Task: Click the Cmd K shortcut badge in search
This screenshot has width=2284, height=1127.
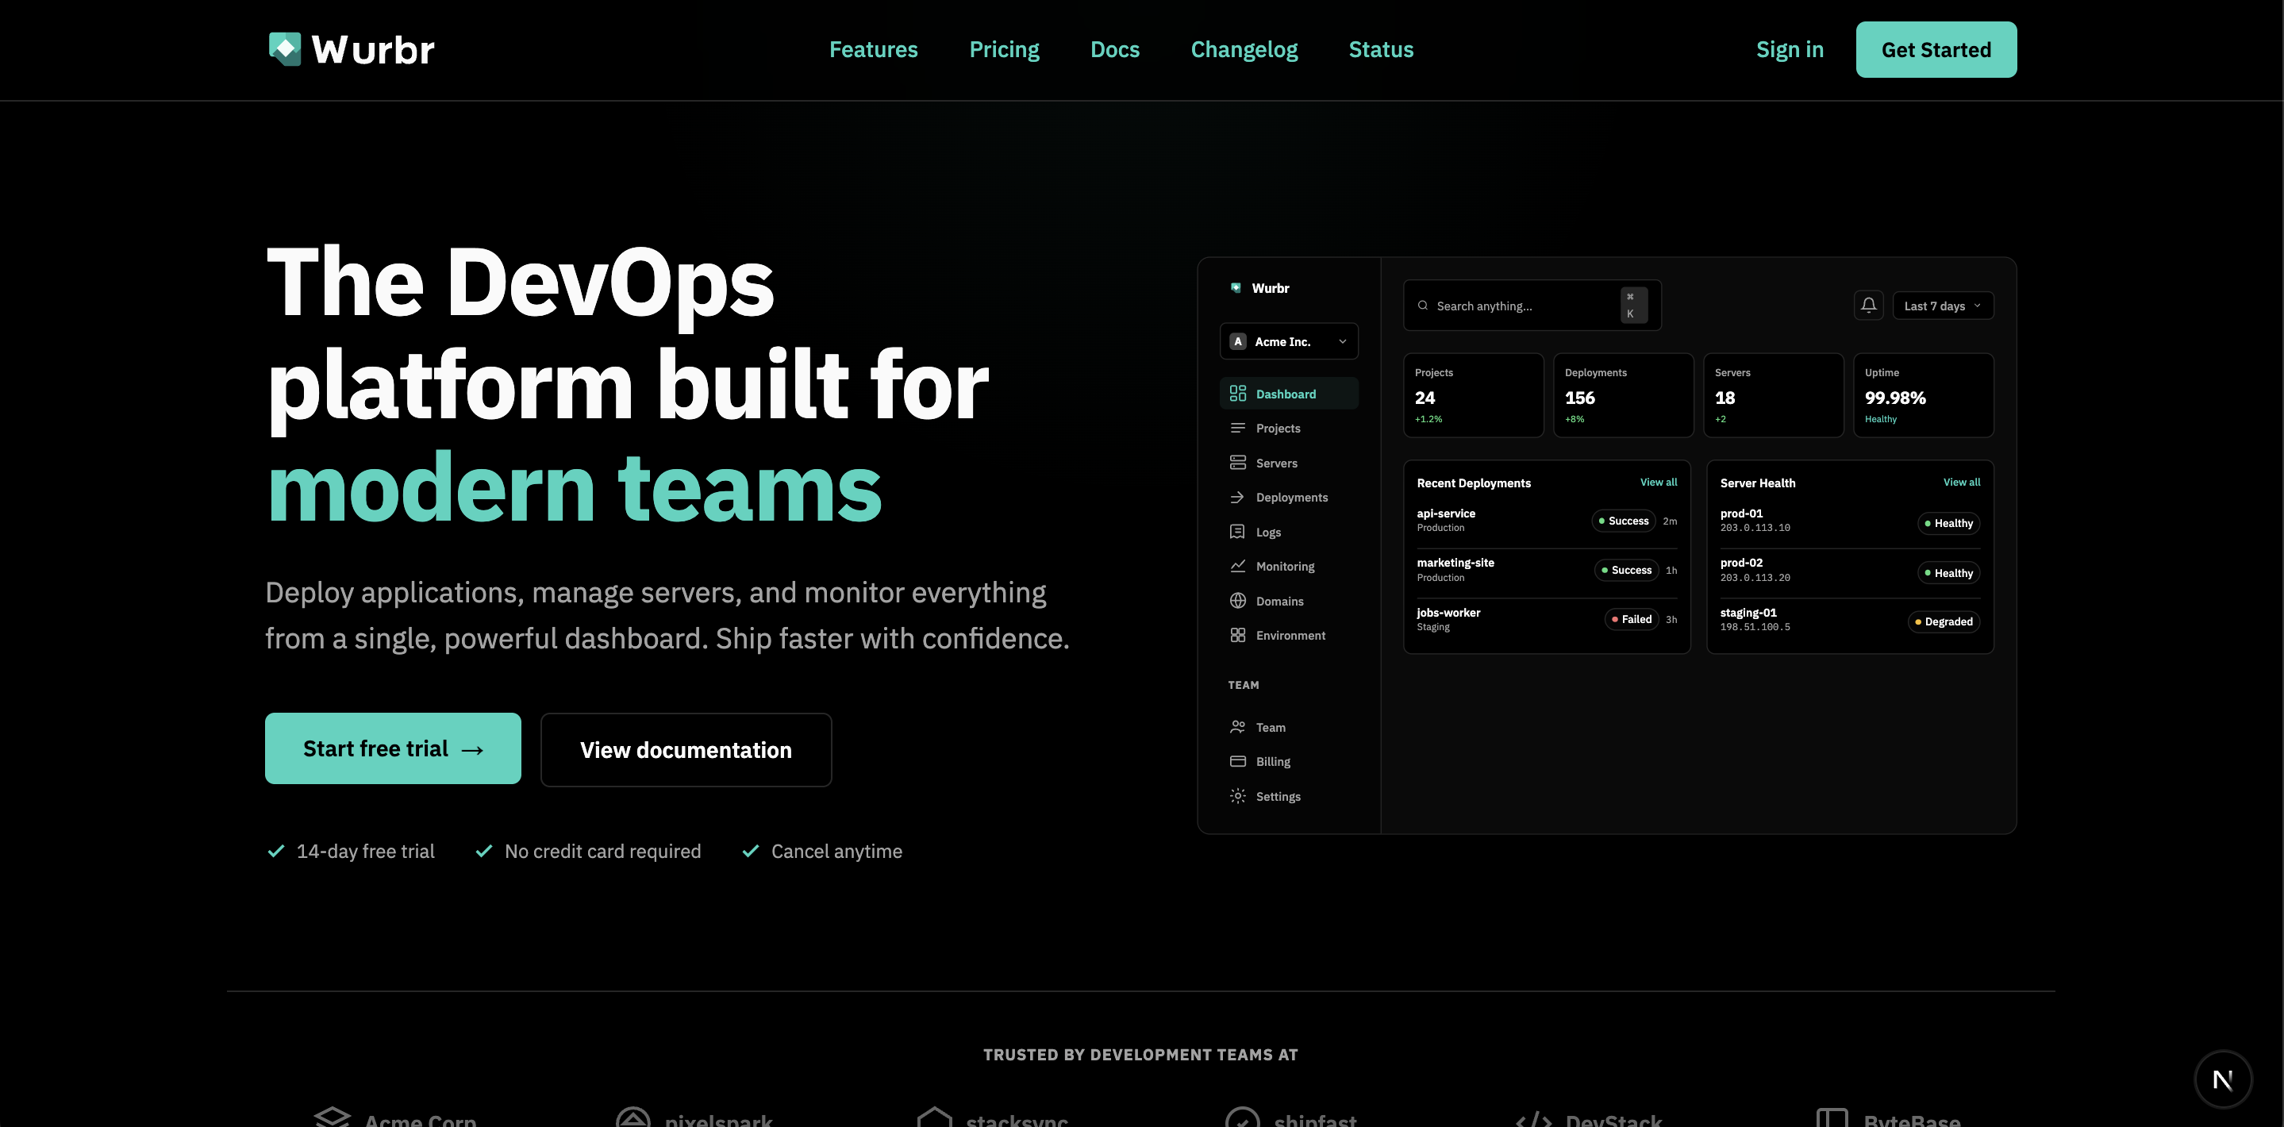Action: (1633, 305)
